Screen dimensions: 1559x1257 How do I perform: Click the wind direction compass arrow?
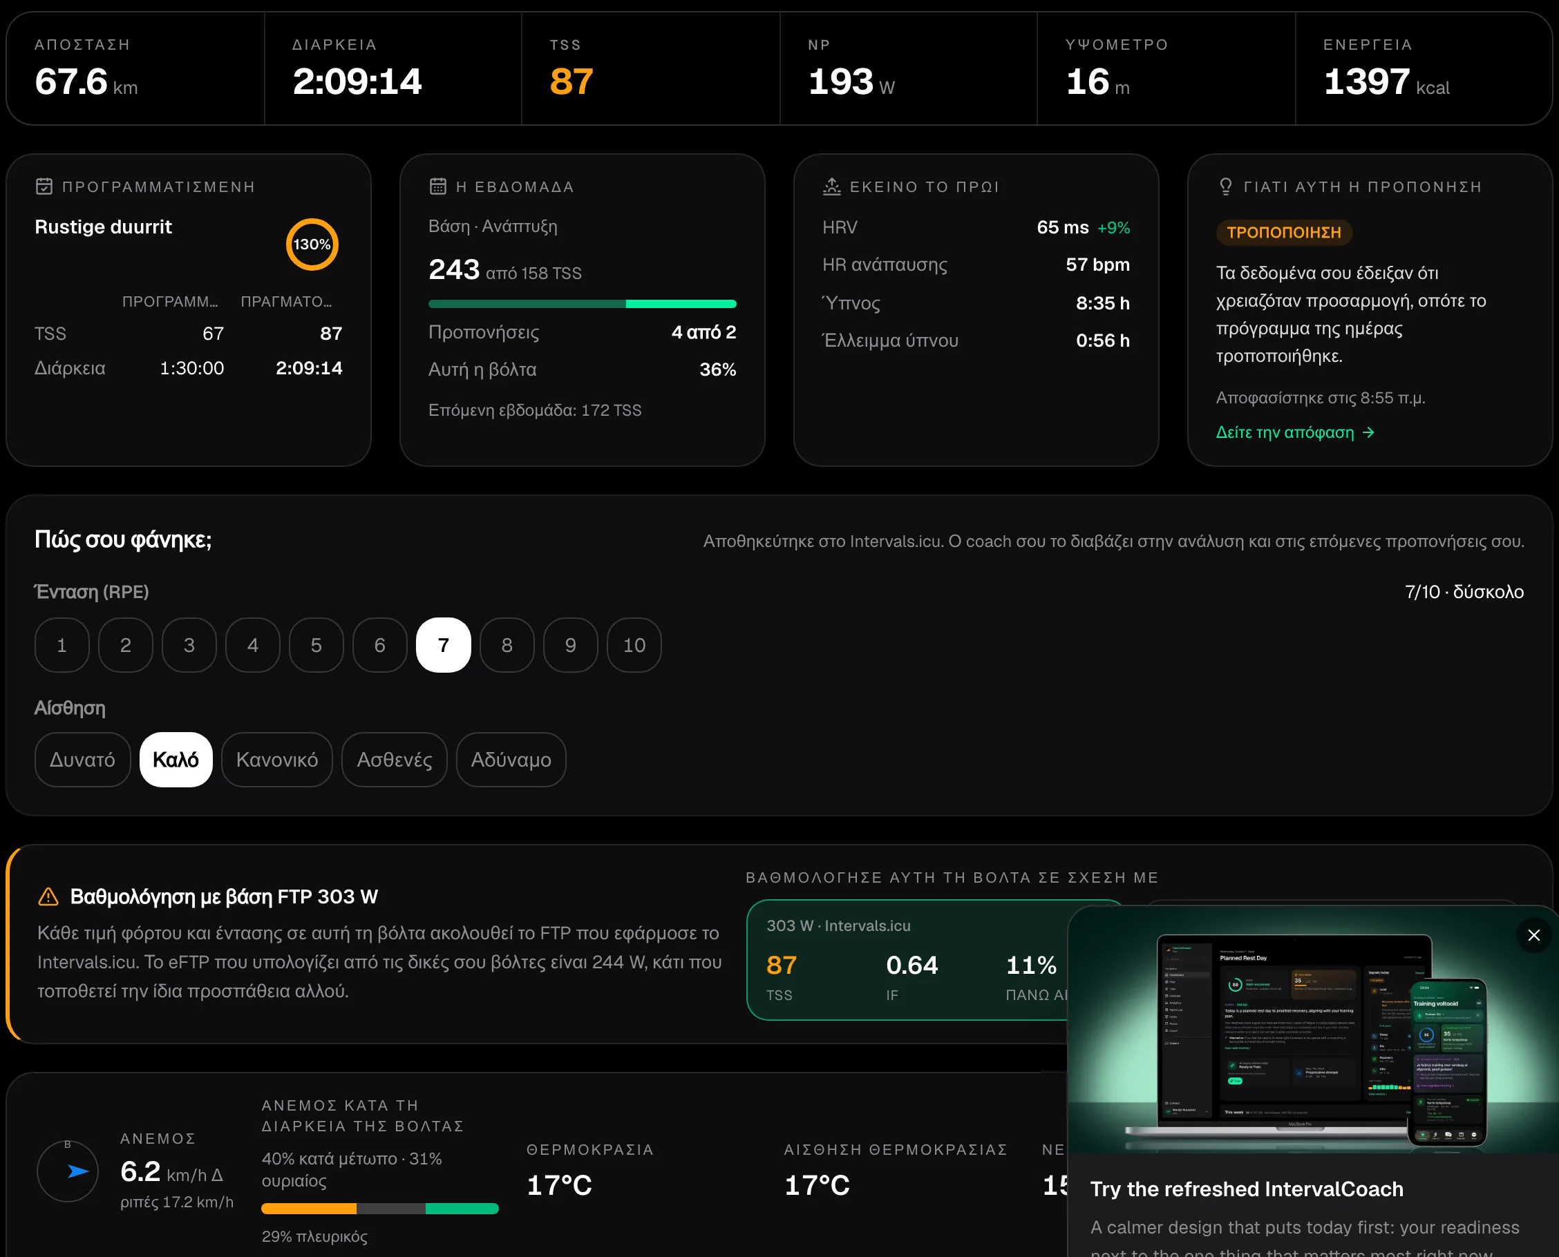[x=78, y=1171]
